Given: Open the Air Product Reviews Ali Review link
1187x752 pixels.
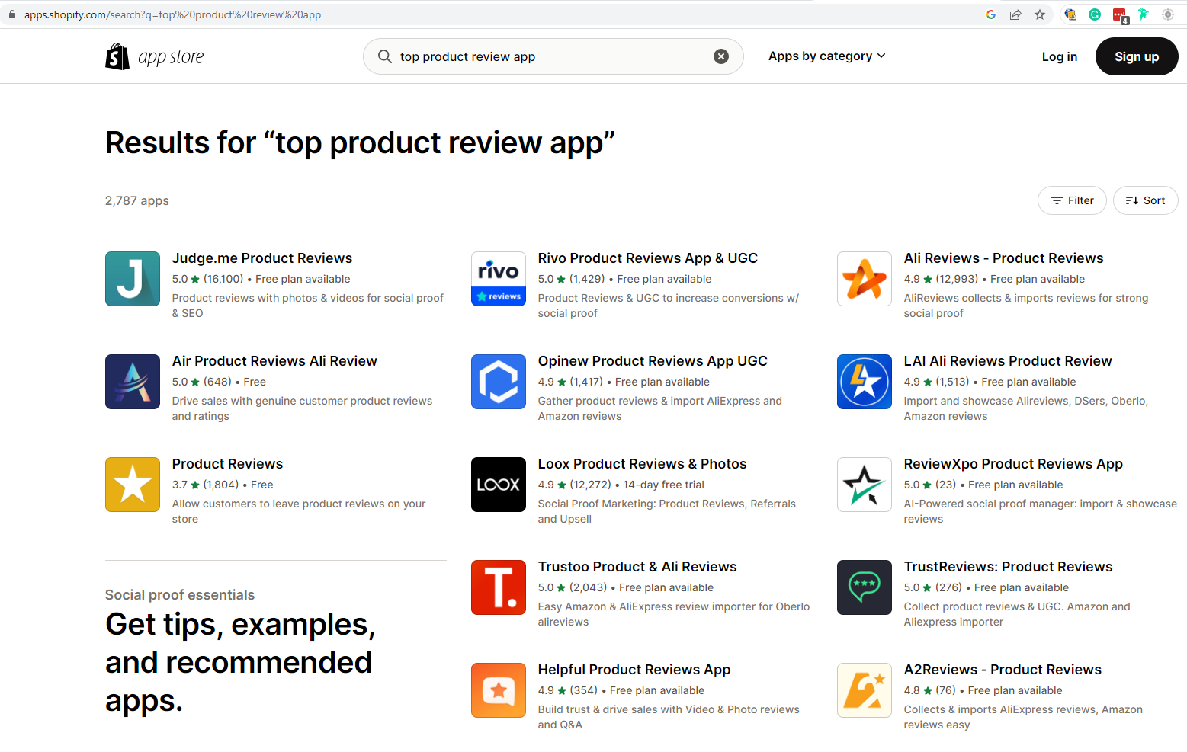Looking at the screenshot, I should coord(274,361).
